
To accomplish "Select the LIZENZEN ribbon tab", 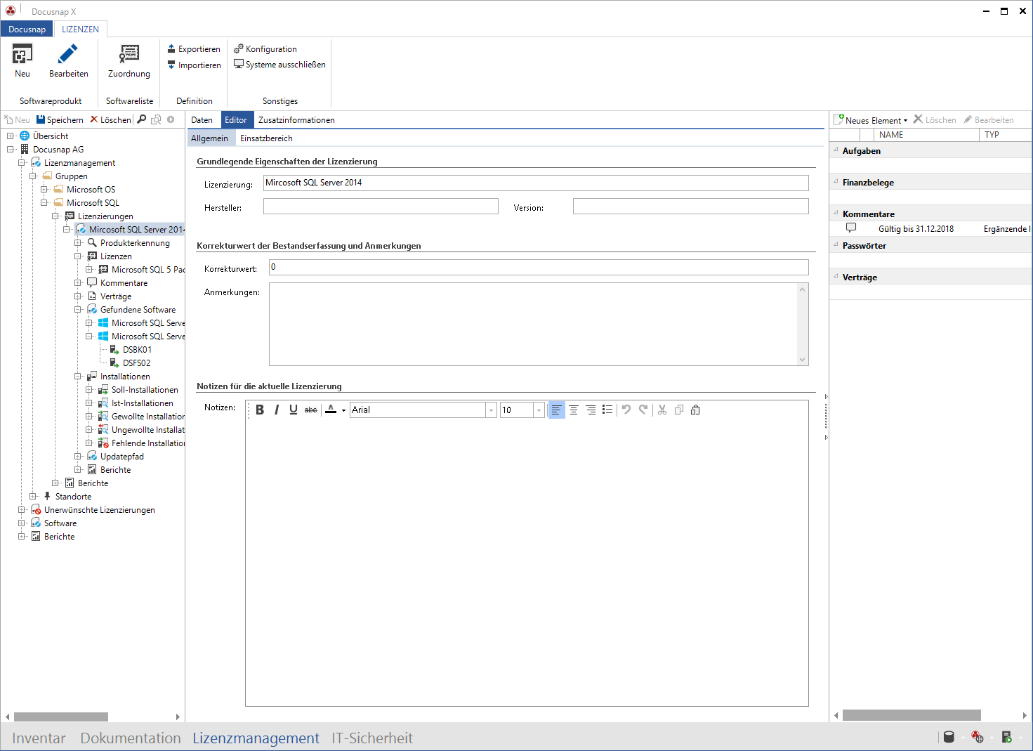I will tap(80, 30).
